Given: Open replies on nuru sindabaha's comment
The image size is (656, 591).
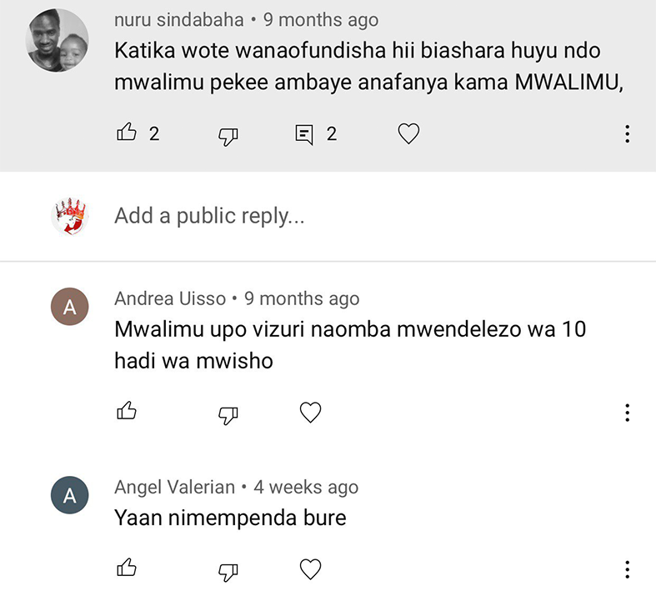Looking at the screenshot, I should click(x=306, y=133).
